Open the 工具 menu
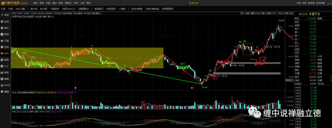The width and height of the screenshot is (332, 128). point(82,3)
